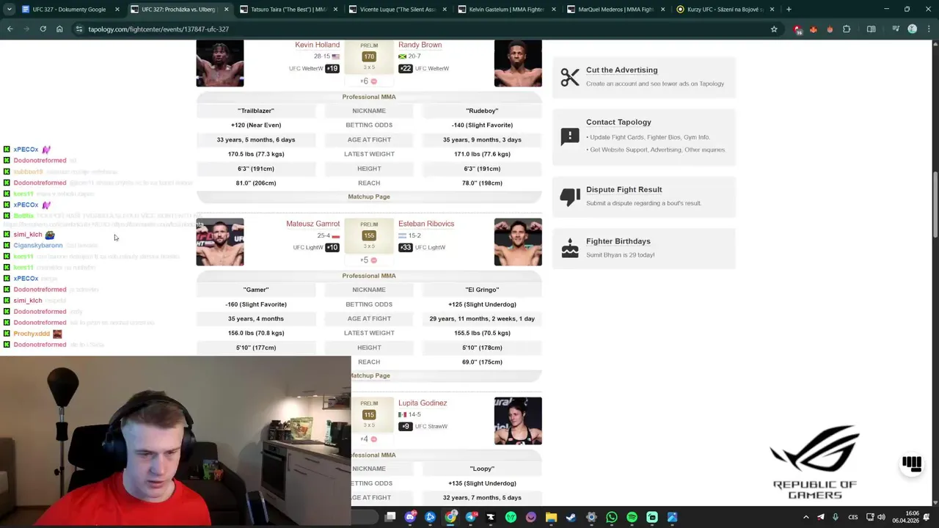Open Randy Brown's fighter page
This screenshot has width=939, height=528.
[x=420, y=45]
